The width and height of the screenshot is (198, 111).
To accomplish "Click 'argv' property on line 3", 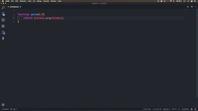I will tap(49, 18).
